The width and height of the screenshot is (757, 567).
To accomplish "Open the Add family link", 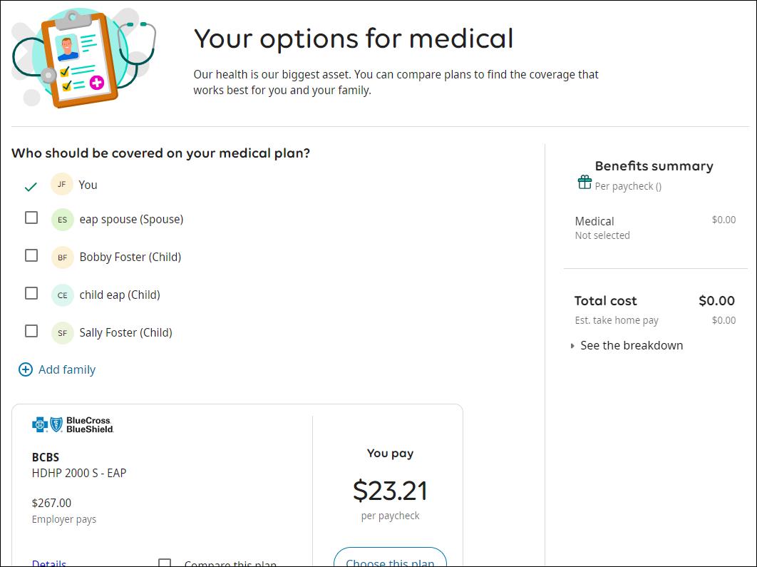I will [66, 369].
